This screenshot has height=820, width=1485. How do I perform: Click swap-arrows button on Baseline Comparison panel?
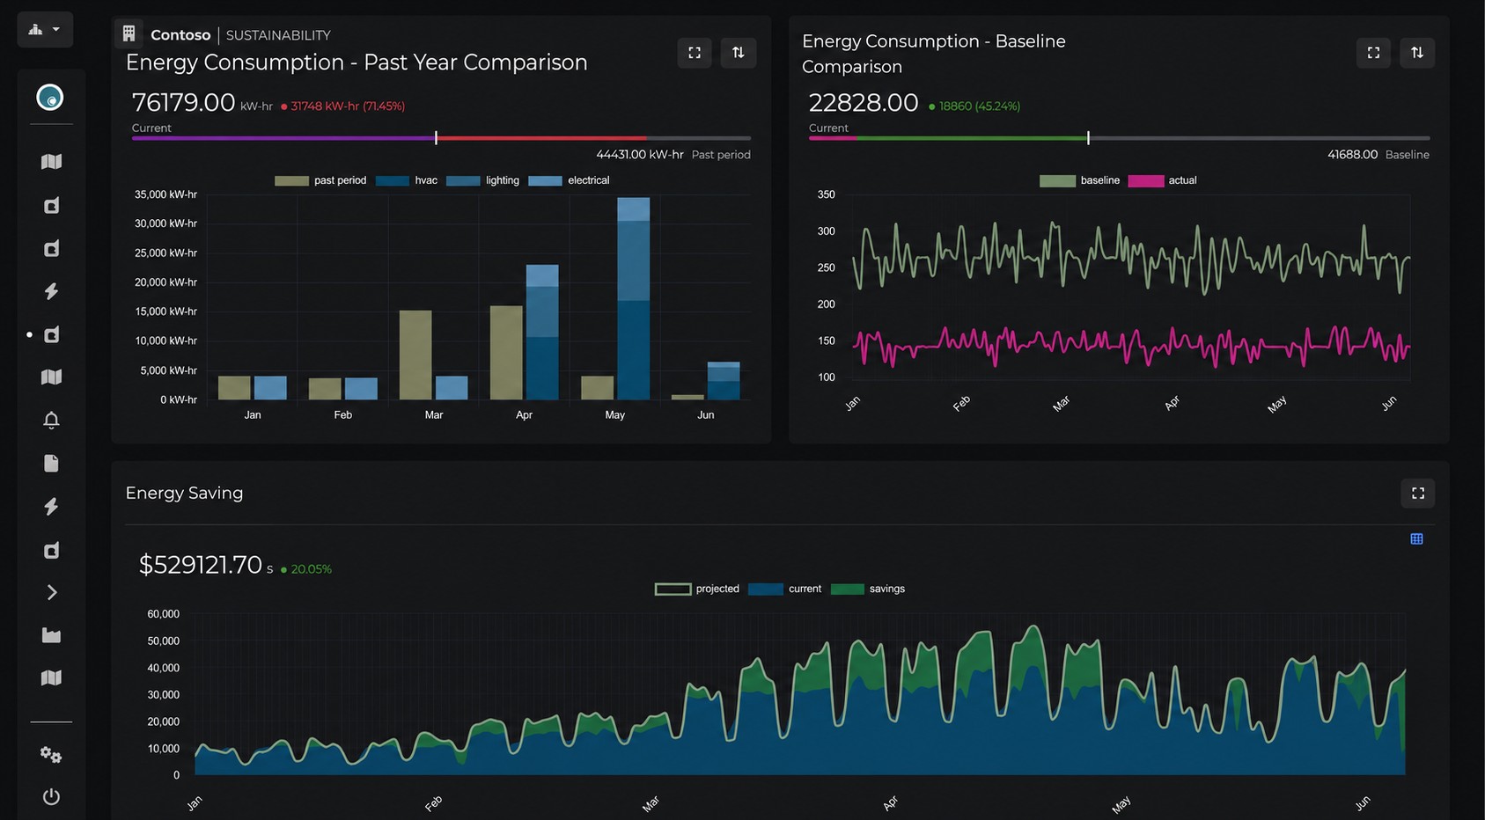tap(1417, 53)
